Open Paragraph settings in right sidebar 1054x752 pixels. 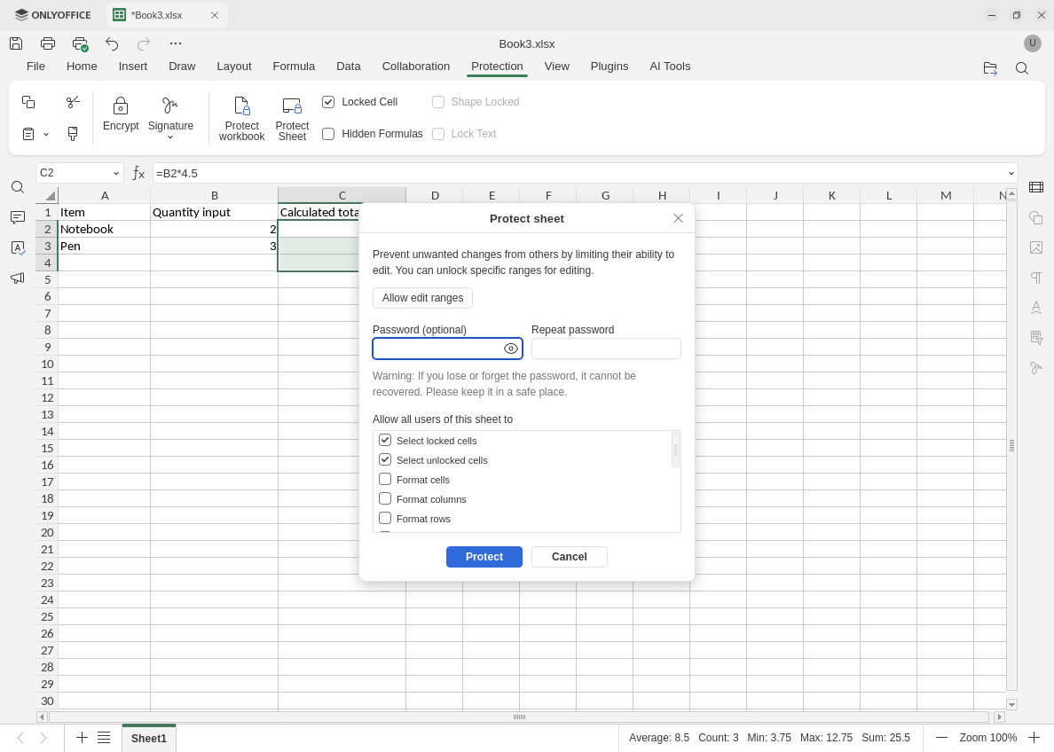[1036, 278]
